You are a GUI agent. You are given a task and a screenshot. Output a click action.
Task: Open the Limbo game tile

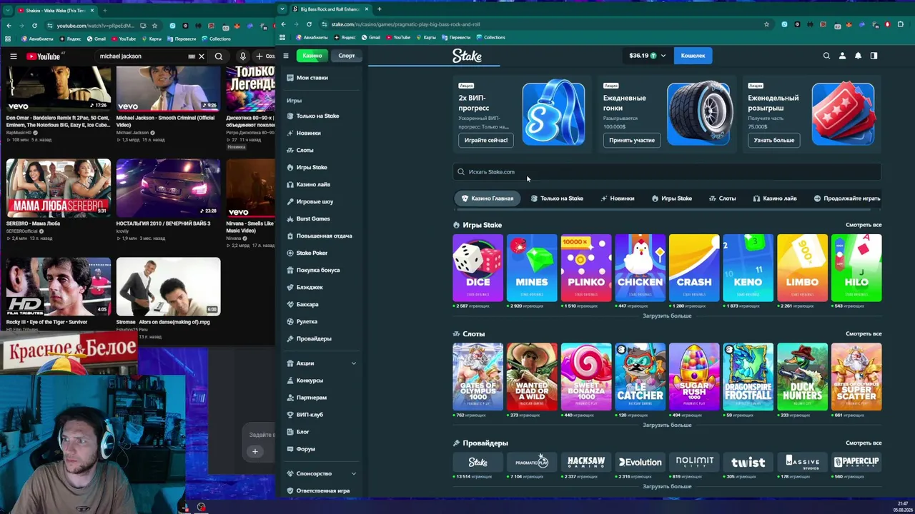(x=802, y=268)
